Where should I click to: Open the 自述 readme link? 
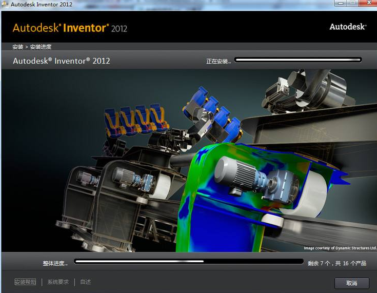pyautogui.click(x=85, y=282)
